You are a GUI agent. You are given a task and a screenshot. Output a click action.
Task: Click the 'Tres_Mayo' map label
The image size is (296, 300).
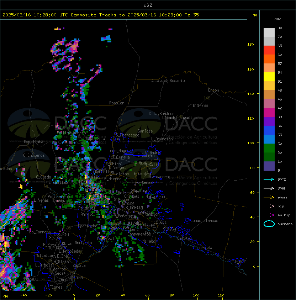pos(117,151)
